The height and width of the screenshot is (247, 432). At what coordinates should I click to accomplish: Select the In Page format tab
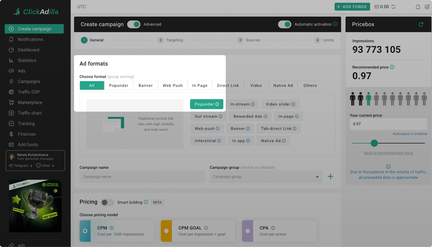(200, 85)
